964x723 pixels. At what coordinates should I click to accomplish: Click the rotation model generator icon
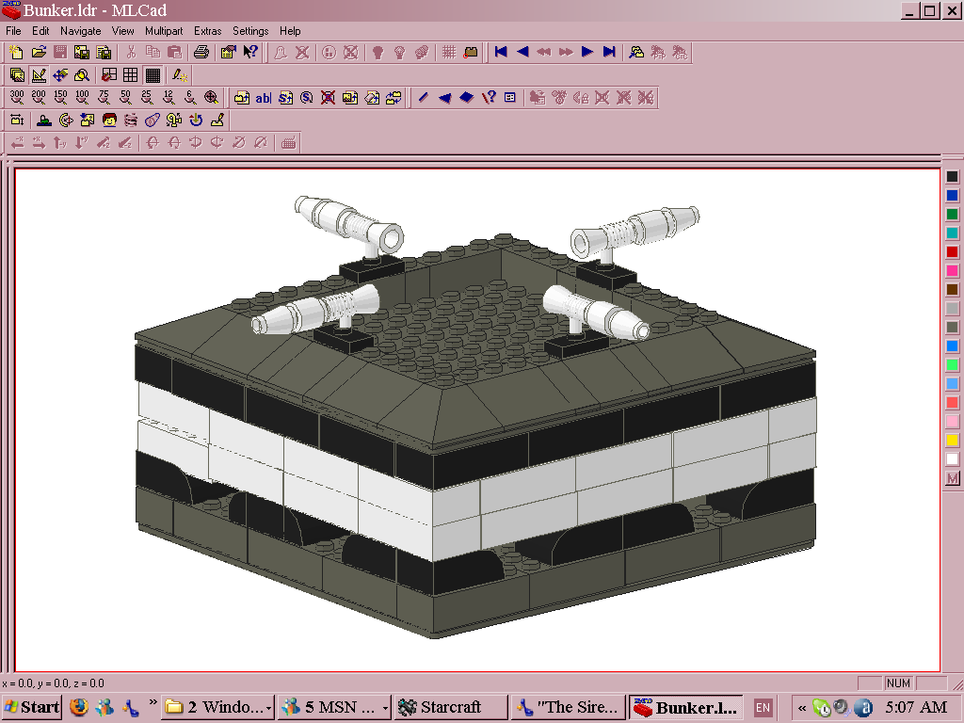click(x=66, y=120)
